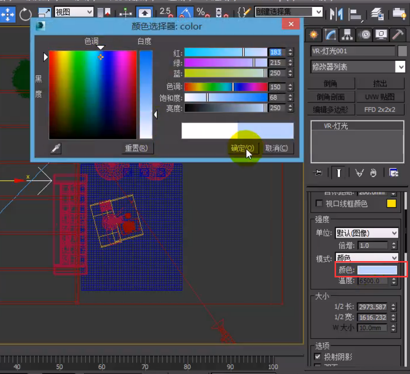This screenshot has height=374, width=410.
Task: Uncheck the 投射阴影 option
Action: 318,357
